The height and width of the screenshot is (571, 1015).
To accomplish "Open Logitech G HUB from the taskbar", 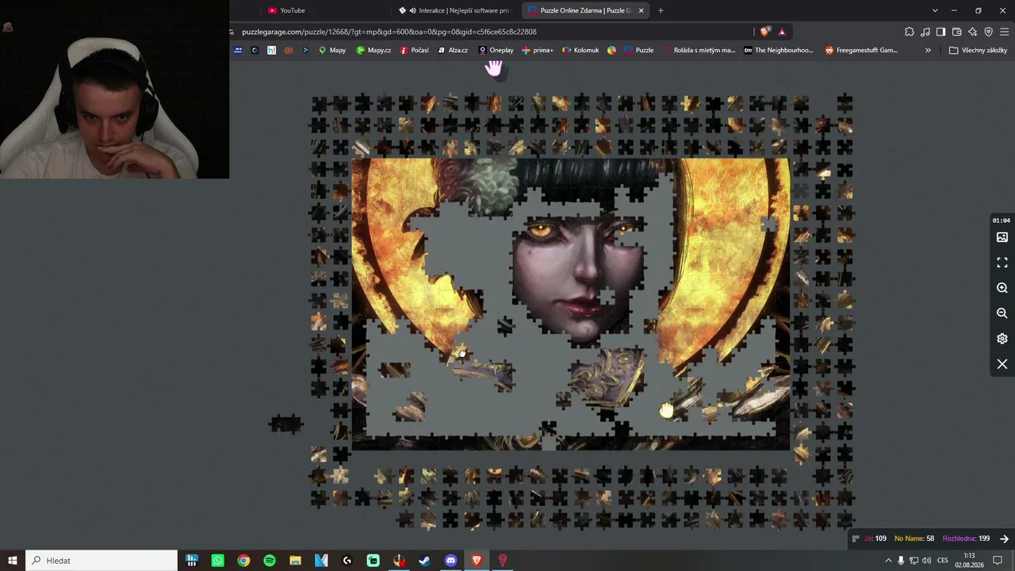I will 347,561.
